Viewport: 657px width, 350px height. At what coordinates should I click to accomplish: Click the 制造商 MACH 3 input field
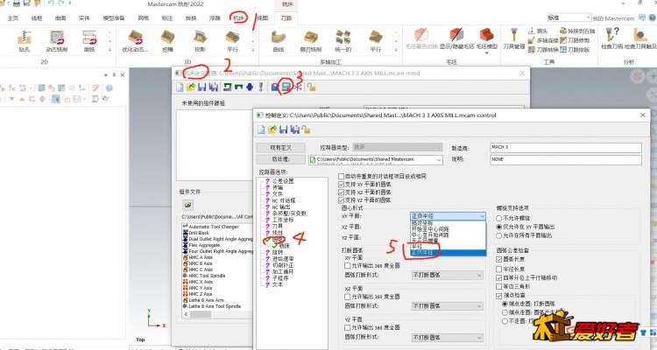click(566, 147)
